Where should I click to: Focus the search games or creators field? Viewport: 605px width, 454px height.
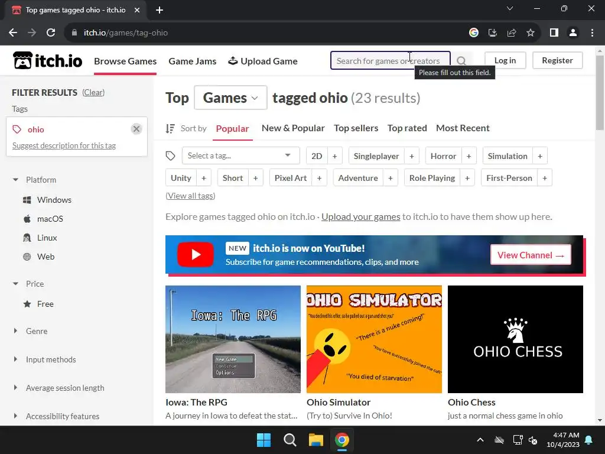tap(390, 61)
